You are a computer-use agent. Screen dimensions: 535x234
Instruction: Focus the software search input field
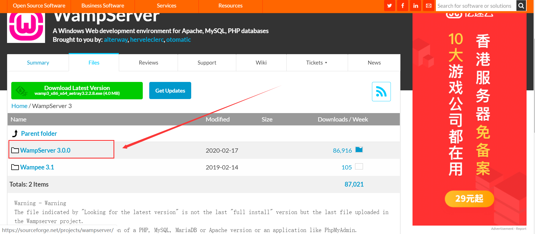(476, 6)
